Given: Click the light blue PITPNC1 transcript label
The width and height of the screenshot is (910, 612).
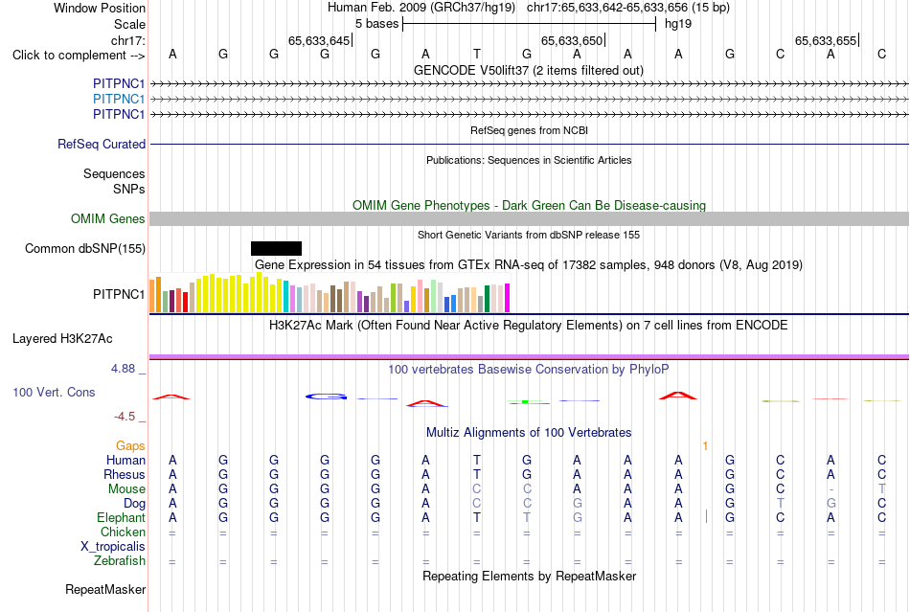Looking at the screenshot, I should pyautogui.click(x=119, y=100).
